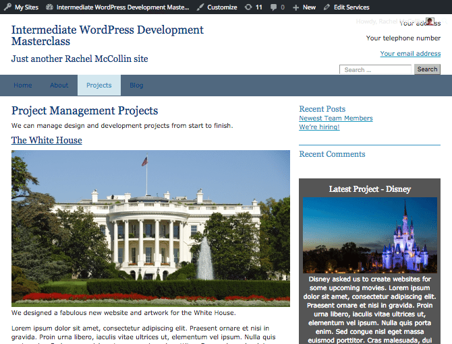
Task: Open the updates icon showing 11
Action: 248,7
